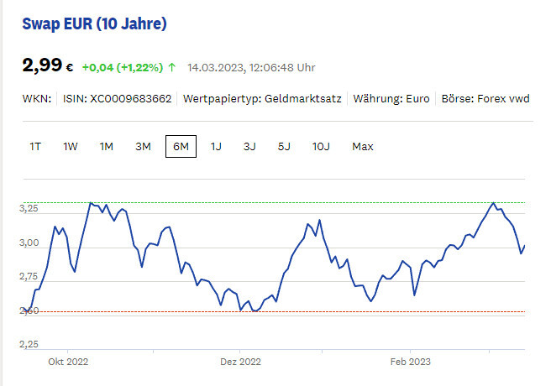This screenshot has height=386, width=551.
Task: Click the 3,25 y-axis value
Action: 29,209
